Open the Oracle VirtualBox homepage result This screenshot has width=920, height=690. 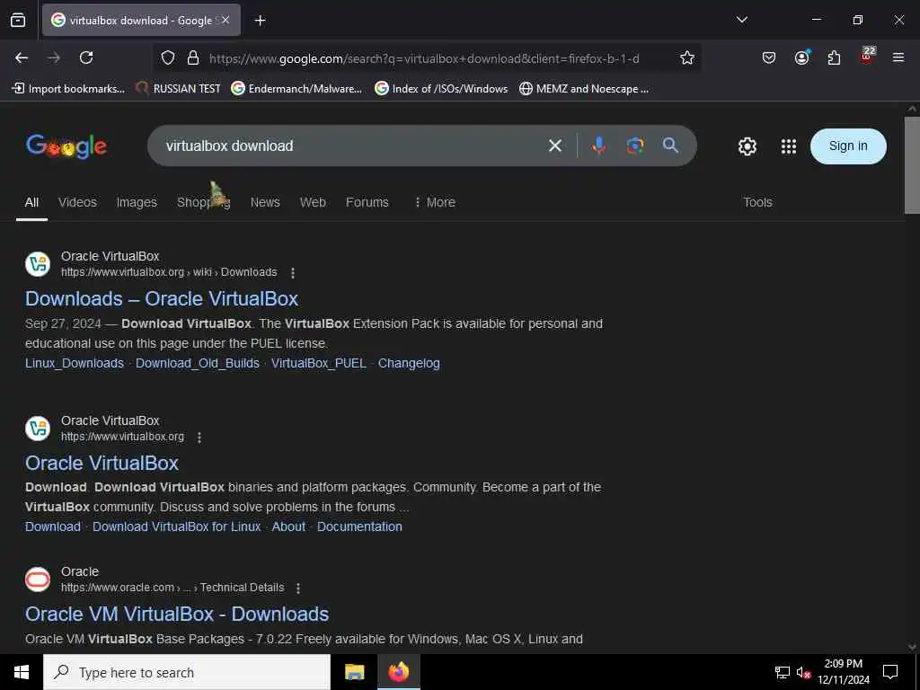point(102,463)
